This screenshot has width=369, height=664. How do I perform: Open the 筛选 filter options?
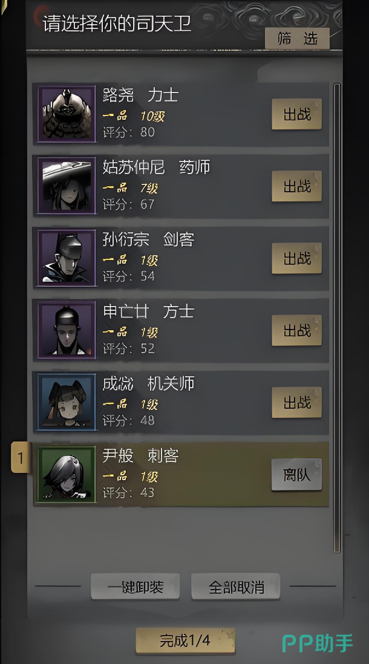[297, 38]
